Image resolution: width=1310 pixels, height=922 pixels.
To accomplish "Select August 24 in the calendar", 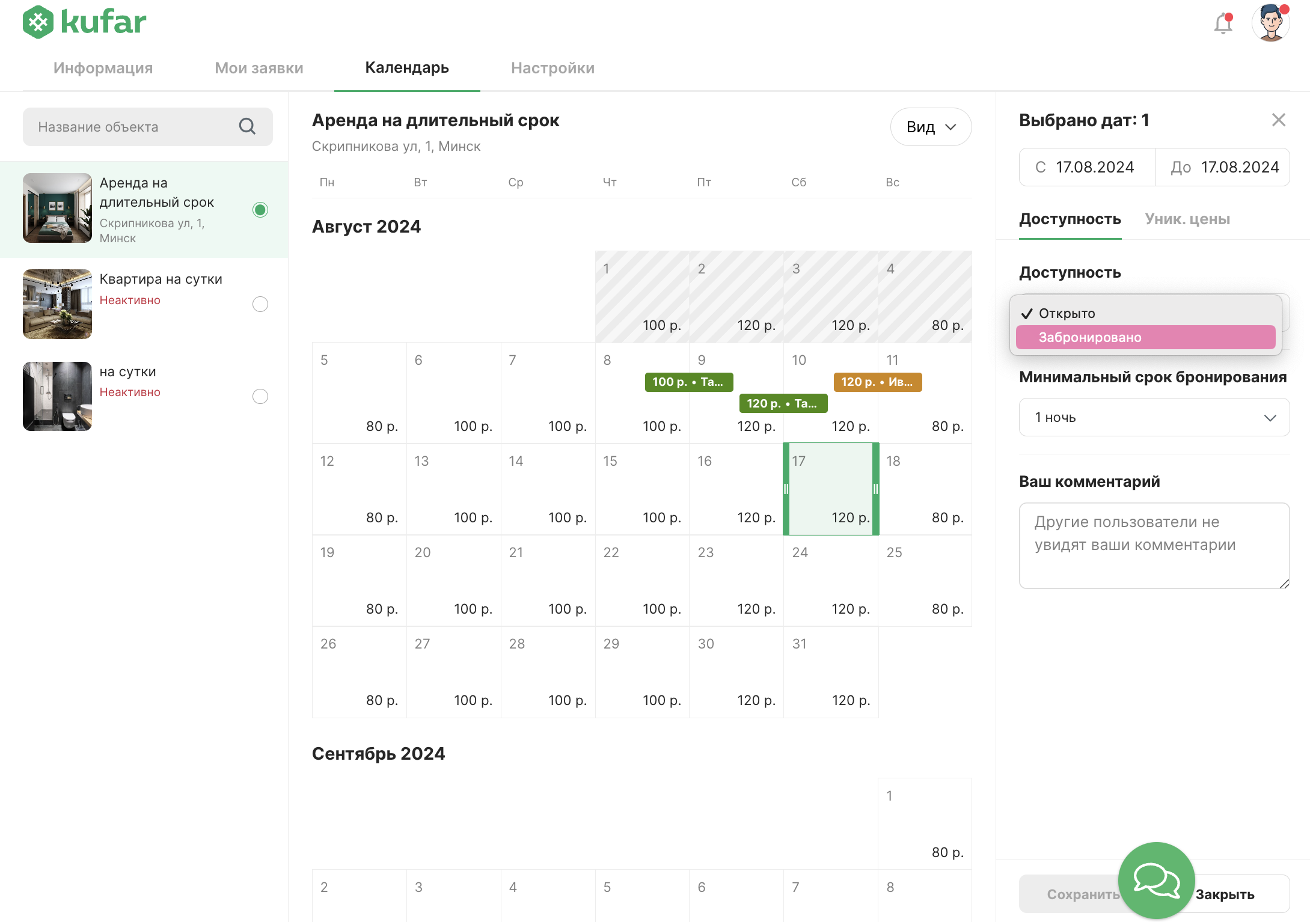I will (x=831, y=581).
